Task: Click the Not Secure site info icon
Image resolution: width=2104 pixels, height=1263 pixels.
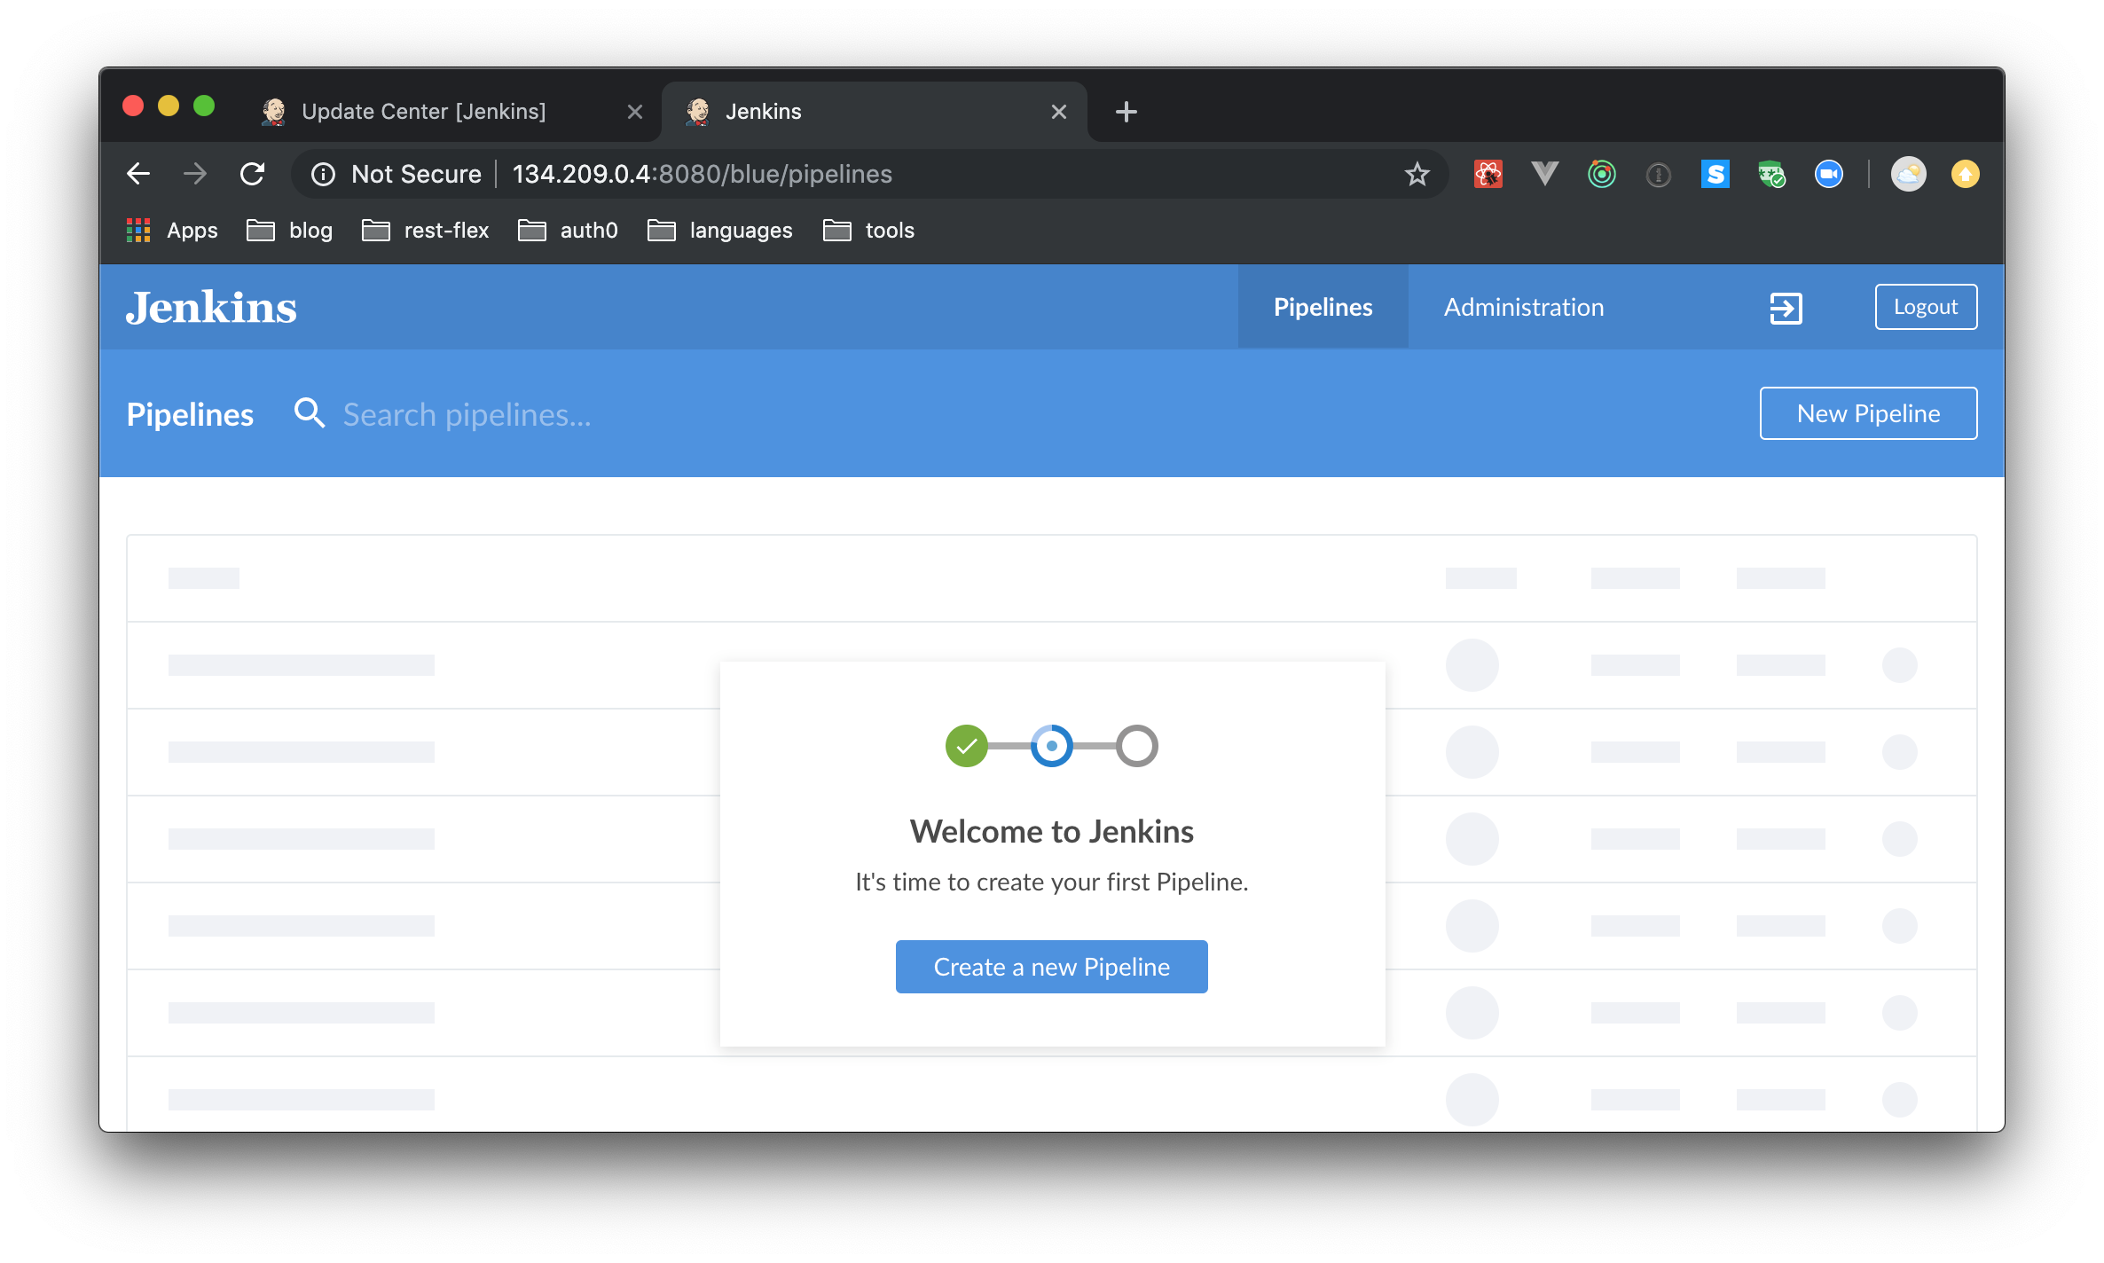Action: 324,174
